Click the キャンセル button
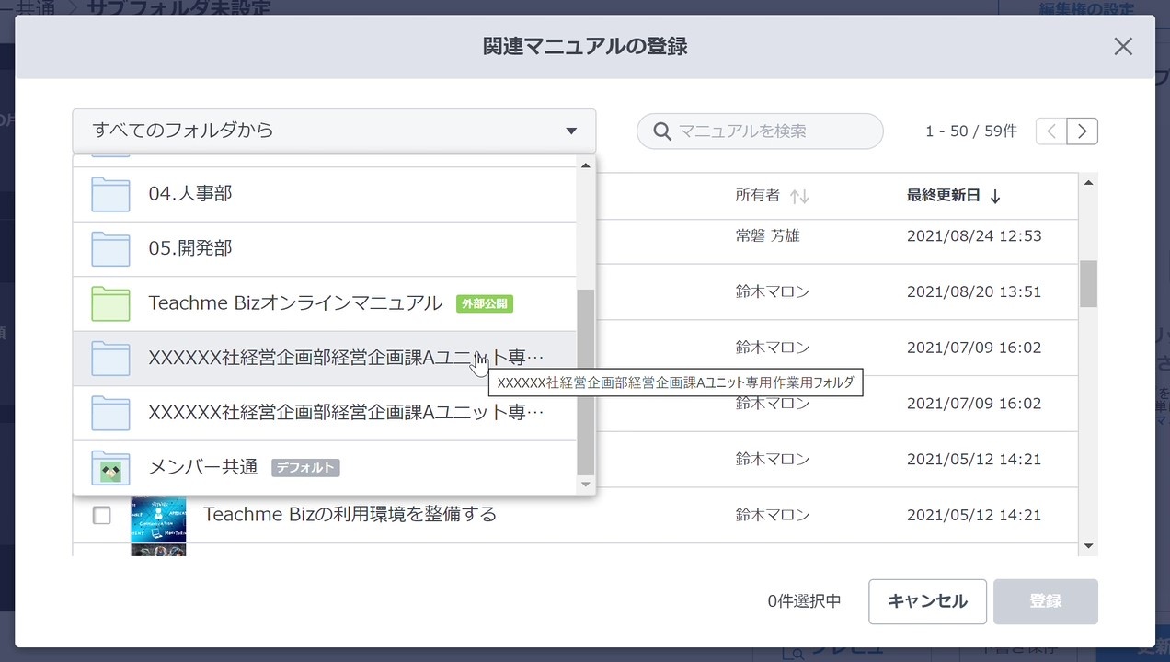The height and width of the screenshot is (662, 1170). click(x=927, y=601)
